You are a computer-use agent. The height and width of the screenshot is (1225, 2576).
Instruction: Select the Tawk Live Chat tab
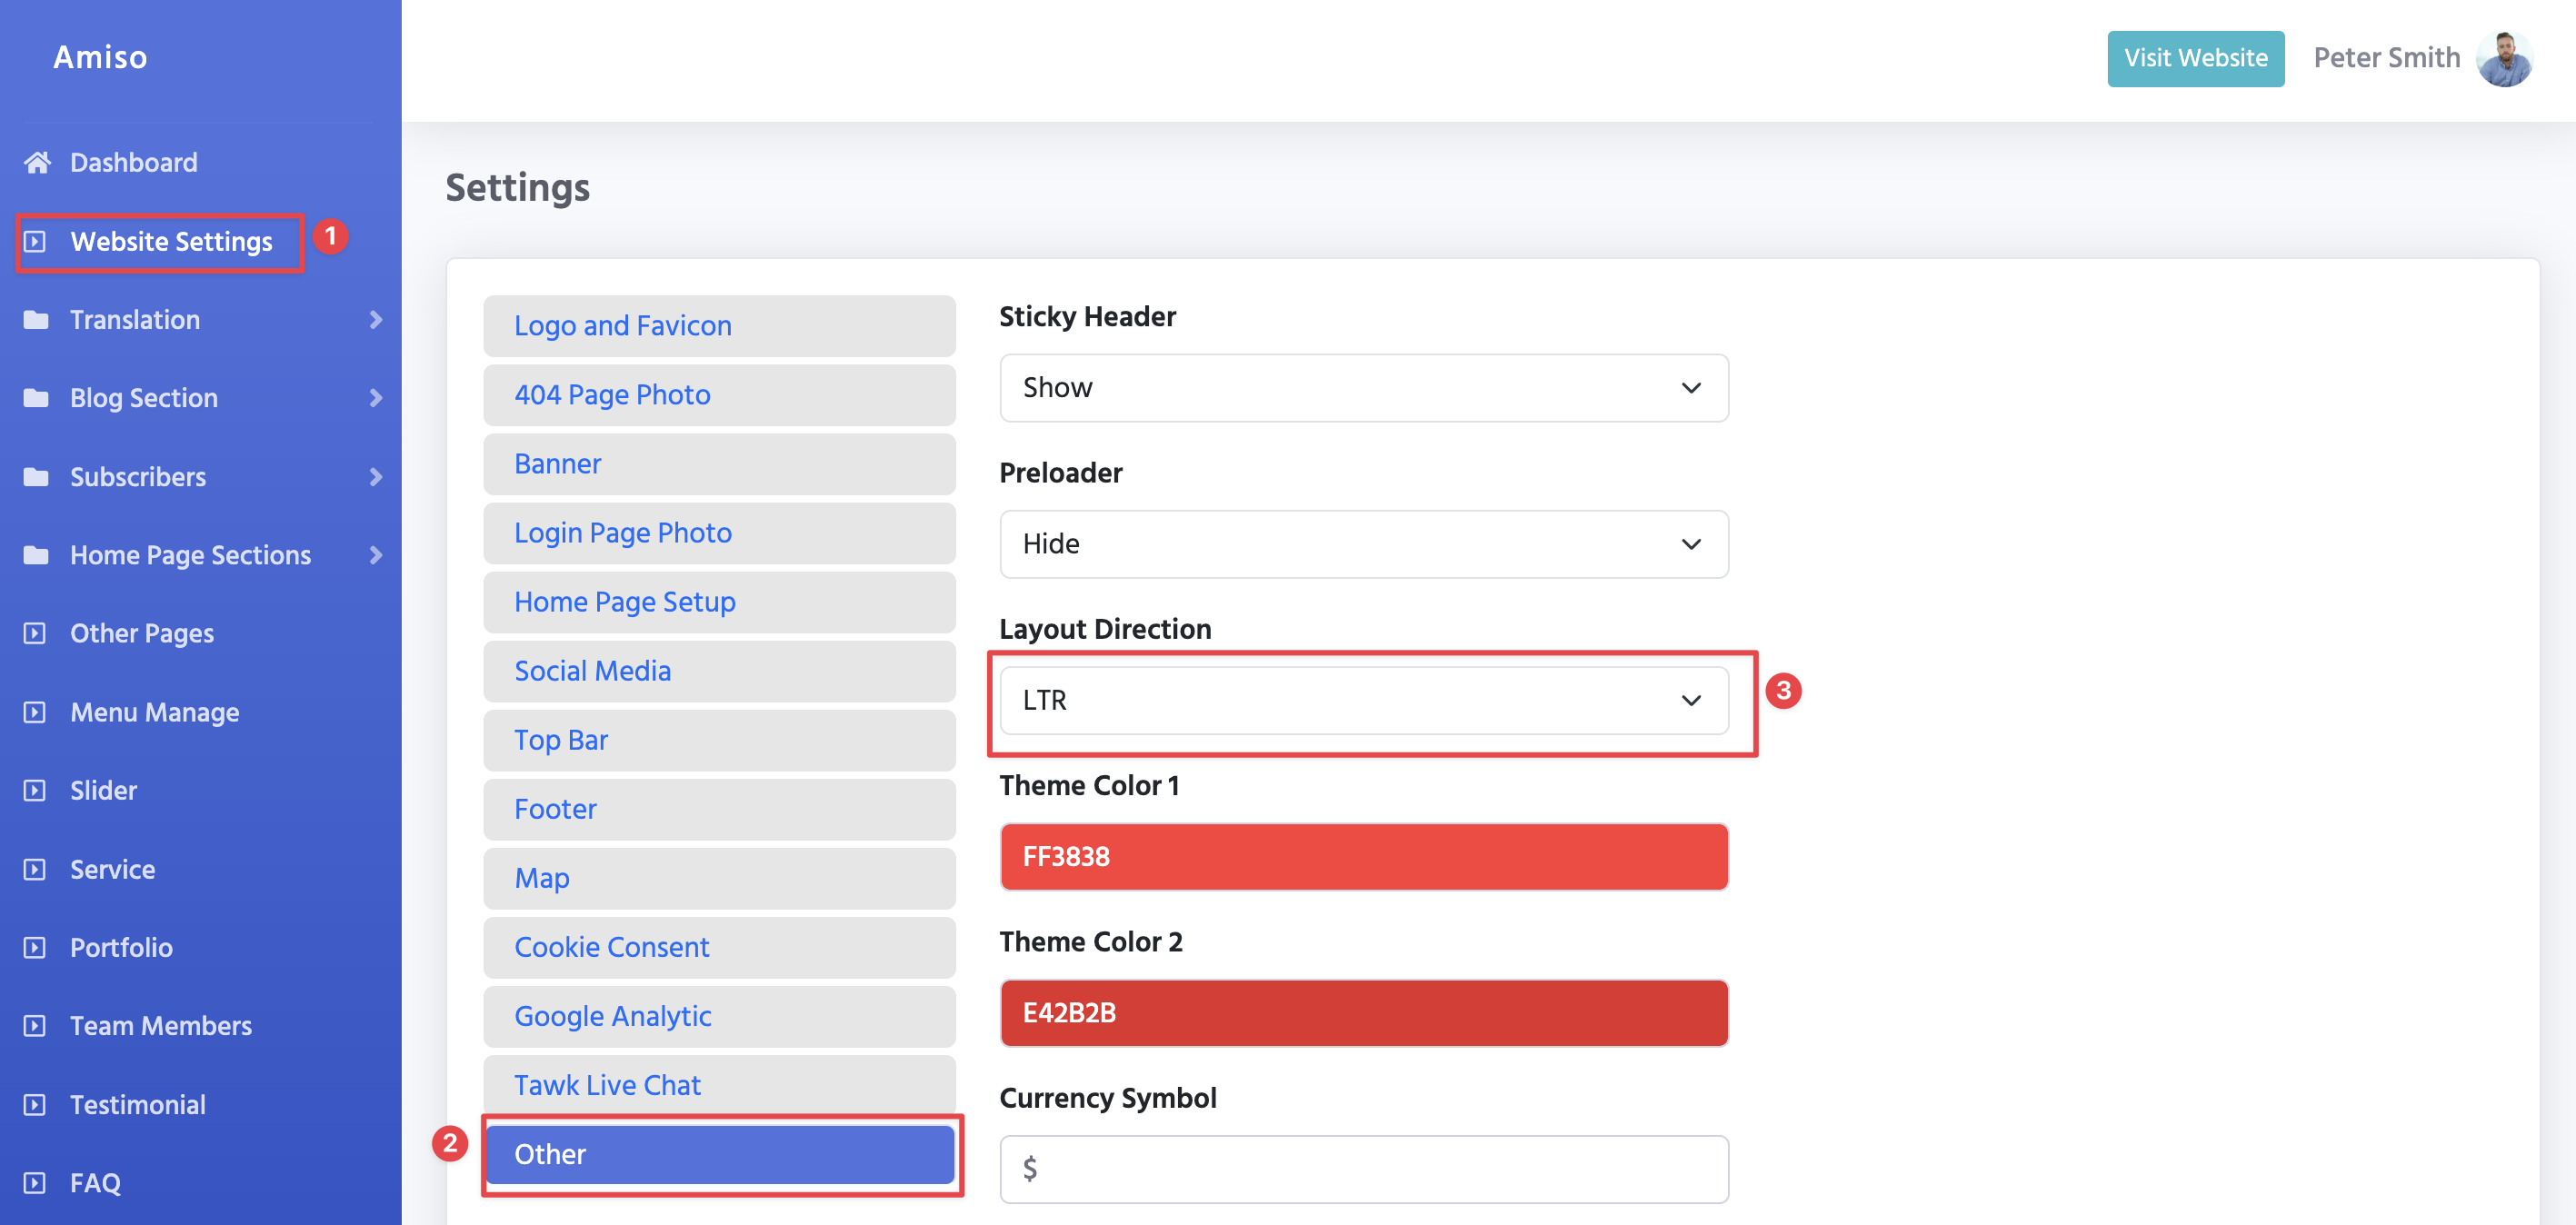(x=719, y=1085)
